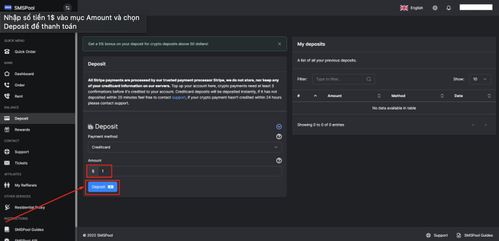Click the Rewards gift icon in sidebar
This screenshot has width=499, height=241.
tap(7, 130)
